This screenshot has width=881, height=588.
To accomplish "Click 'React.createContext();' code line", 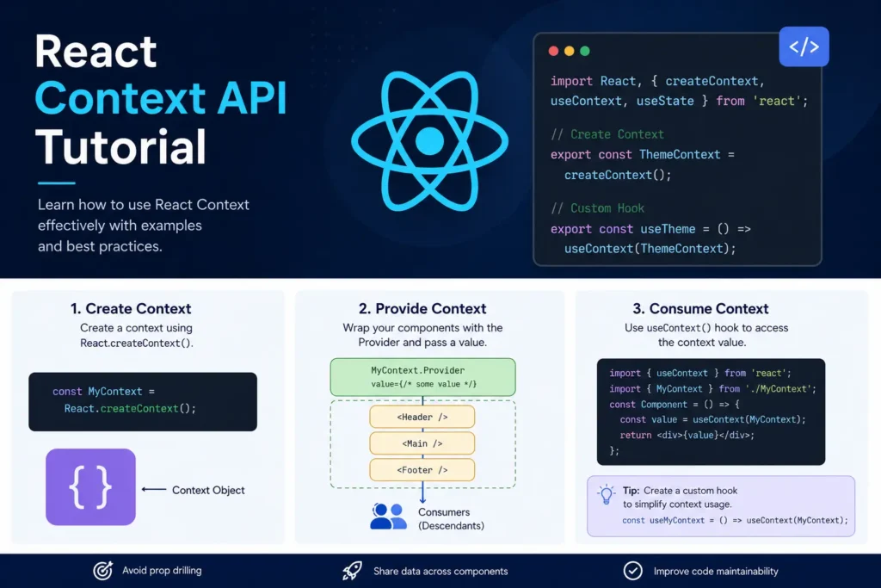I will click(131, 409).
